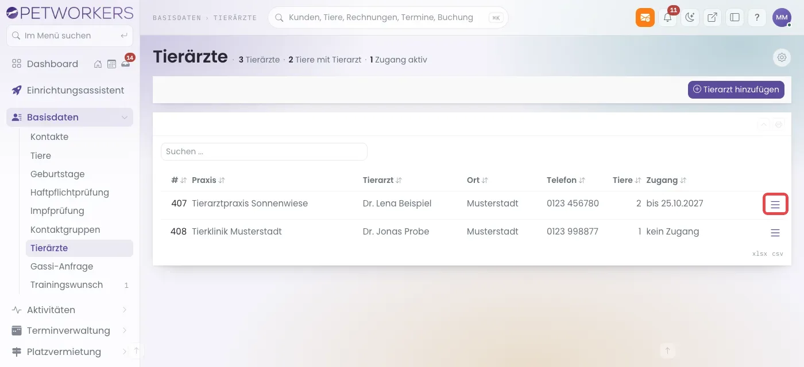Screen dimensions: 804x367
Task: Sort table by the Tierarzt column
Action: 382,180
